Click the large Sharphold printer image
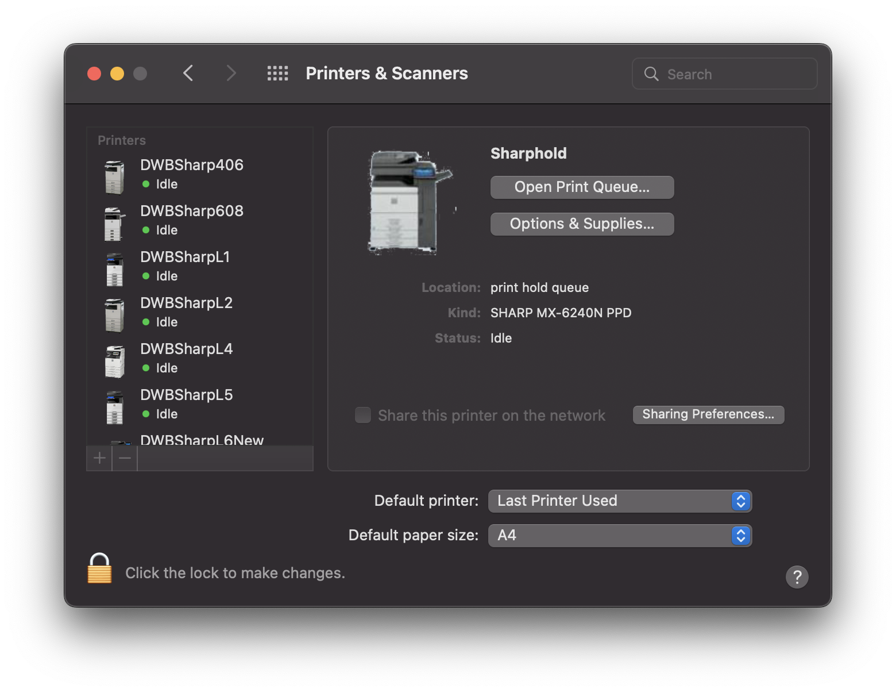This screenshot has height=692, width=896. point(410,202)
